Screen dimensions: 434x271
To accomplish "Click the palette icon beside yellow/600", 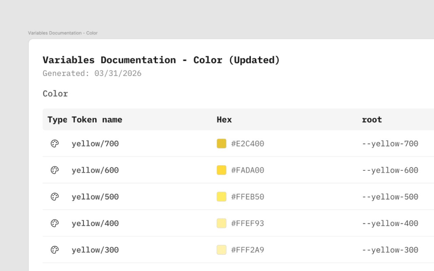I will tap(55, 170).
